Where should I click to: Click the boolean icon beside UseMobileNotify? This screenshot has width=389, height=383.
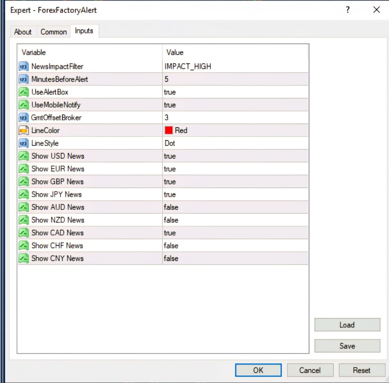[24, 105]
